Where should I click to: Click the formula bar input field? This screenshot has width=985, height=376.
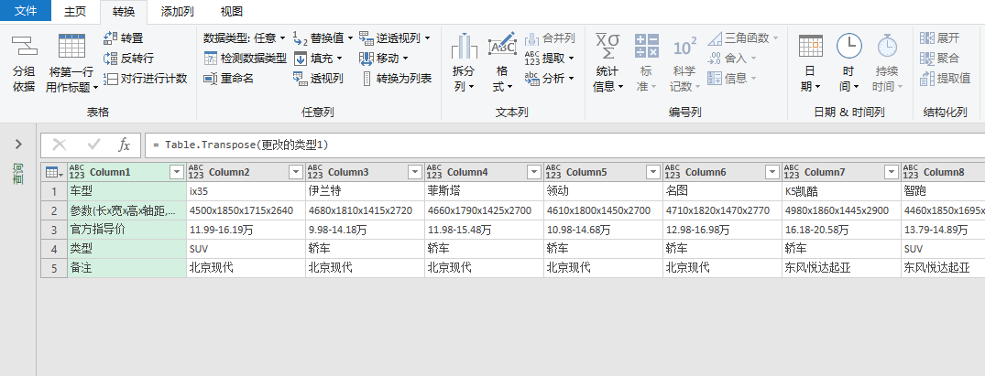[564, 145]
